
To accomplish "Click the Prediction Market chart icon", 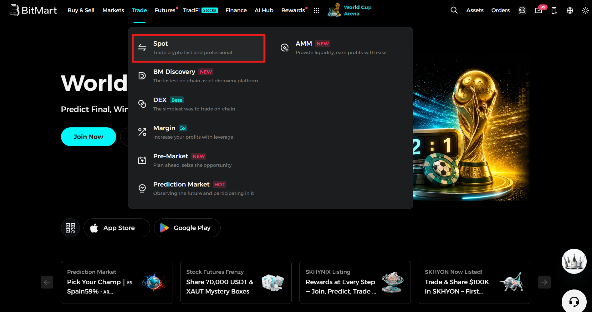I will [142, 188].
